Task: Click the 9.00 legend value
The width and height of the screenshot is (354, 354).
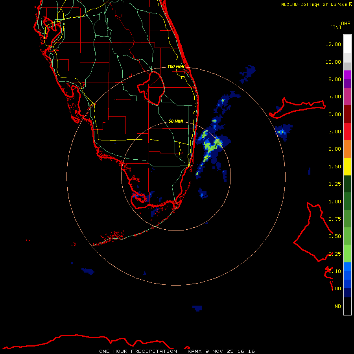Action: 335,79
